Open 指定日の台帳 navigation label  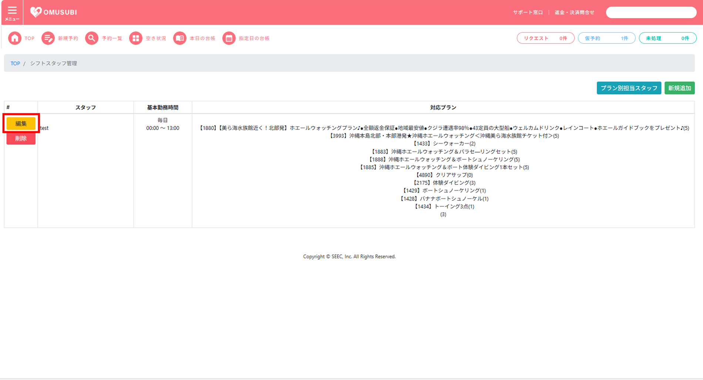pyautogui.click(x=254, y=39)
